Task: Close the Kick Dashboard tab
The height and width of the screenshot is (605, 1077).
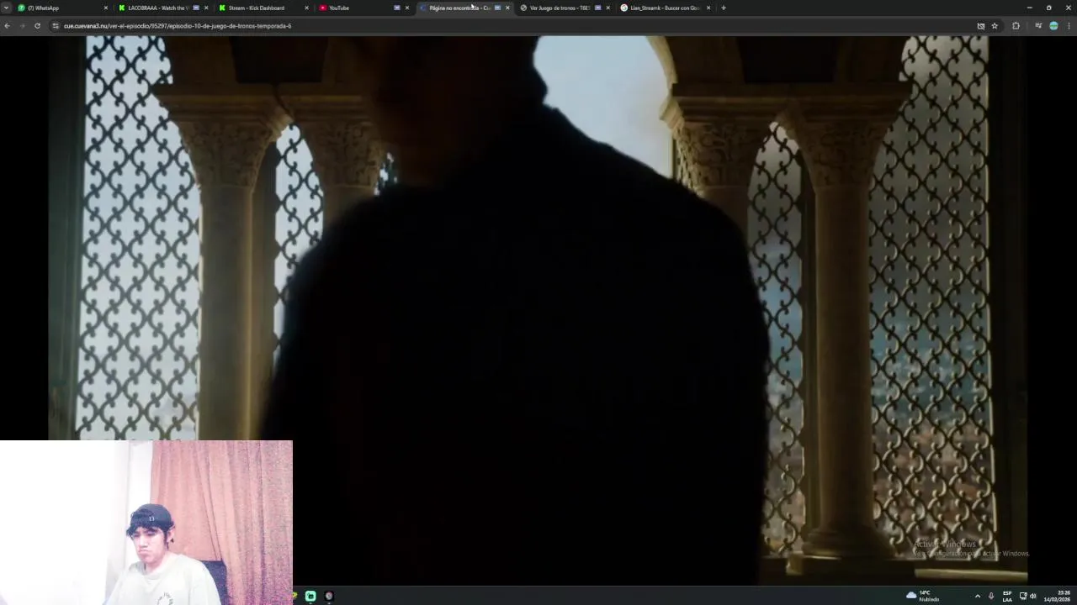Action: pos(306,8)
